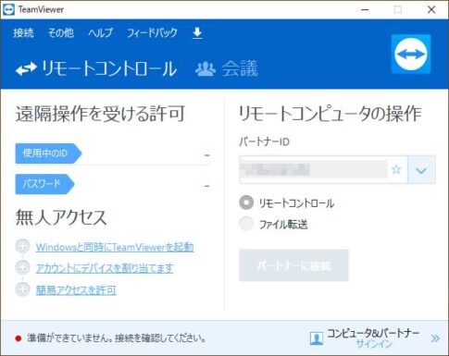Expand the パートナーID dropdown arrow
This screenshot has height=356, width=449.
(421, 170)
